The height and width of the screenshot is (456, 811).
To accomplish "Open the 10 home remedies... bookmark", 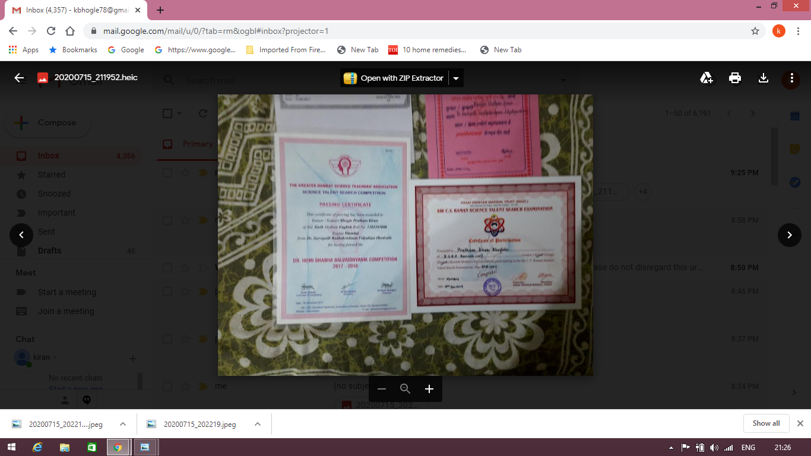I will coord(427,50).
